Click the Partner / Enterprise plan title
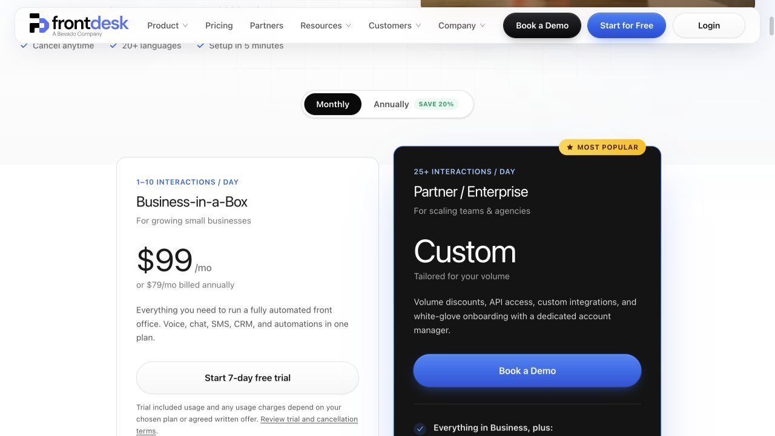Viewport: 775px width, 436px height. 471,192
